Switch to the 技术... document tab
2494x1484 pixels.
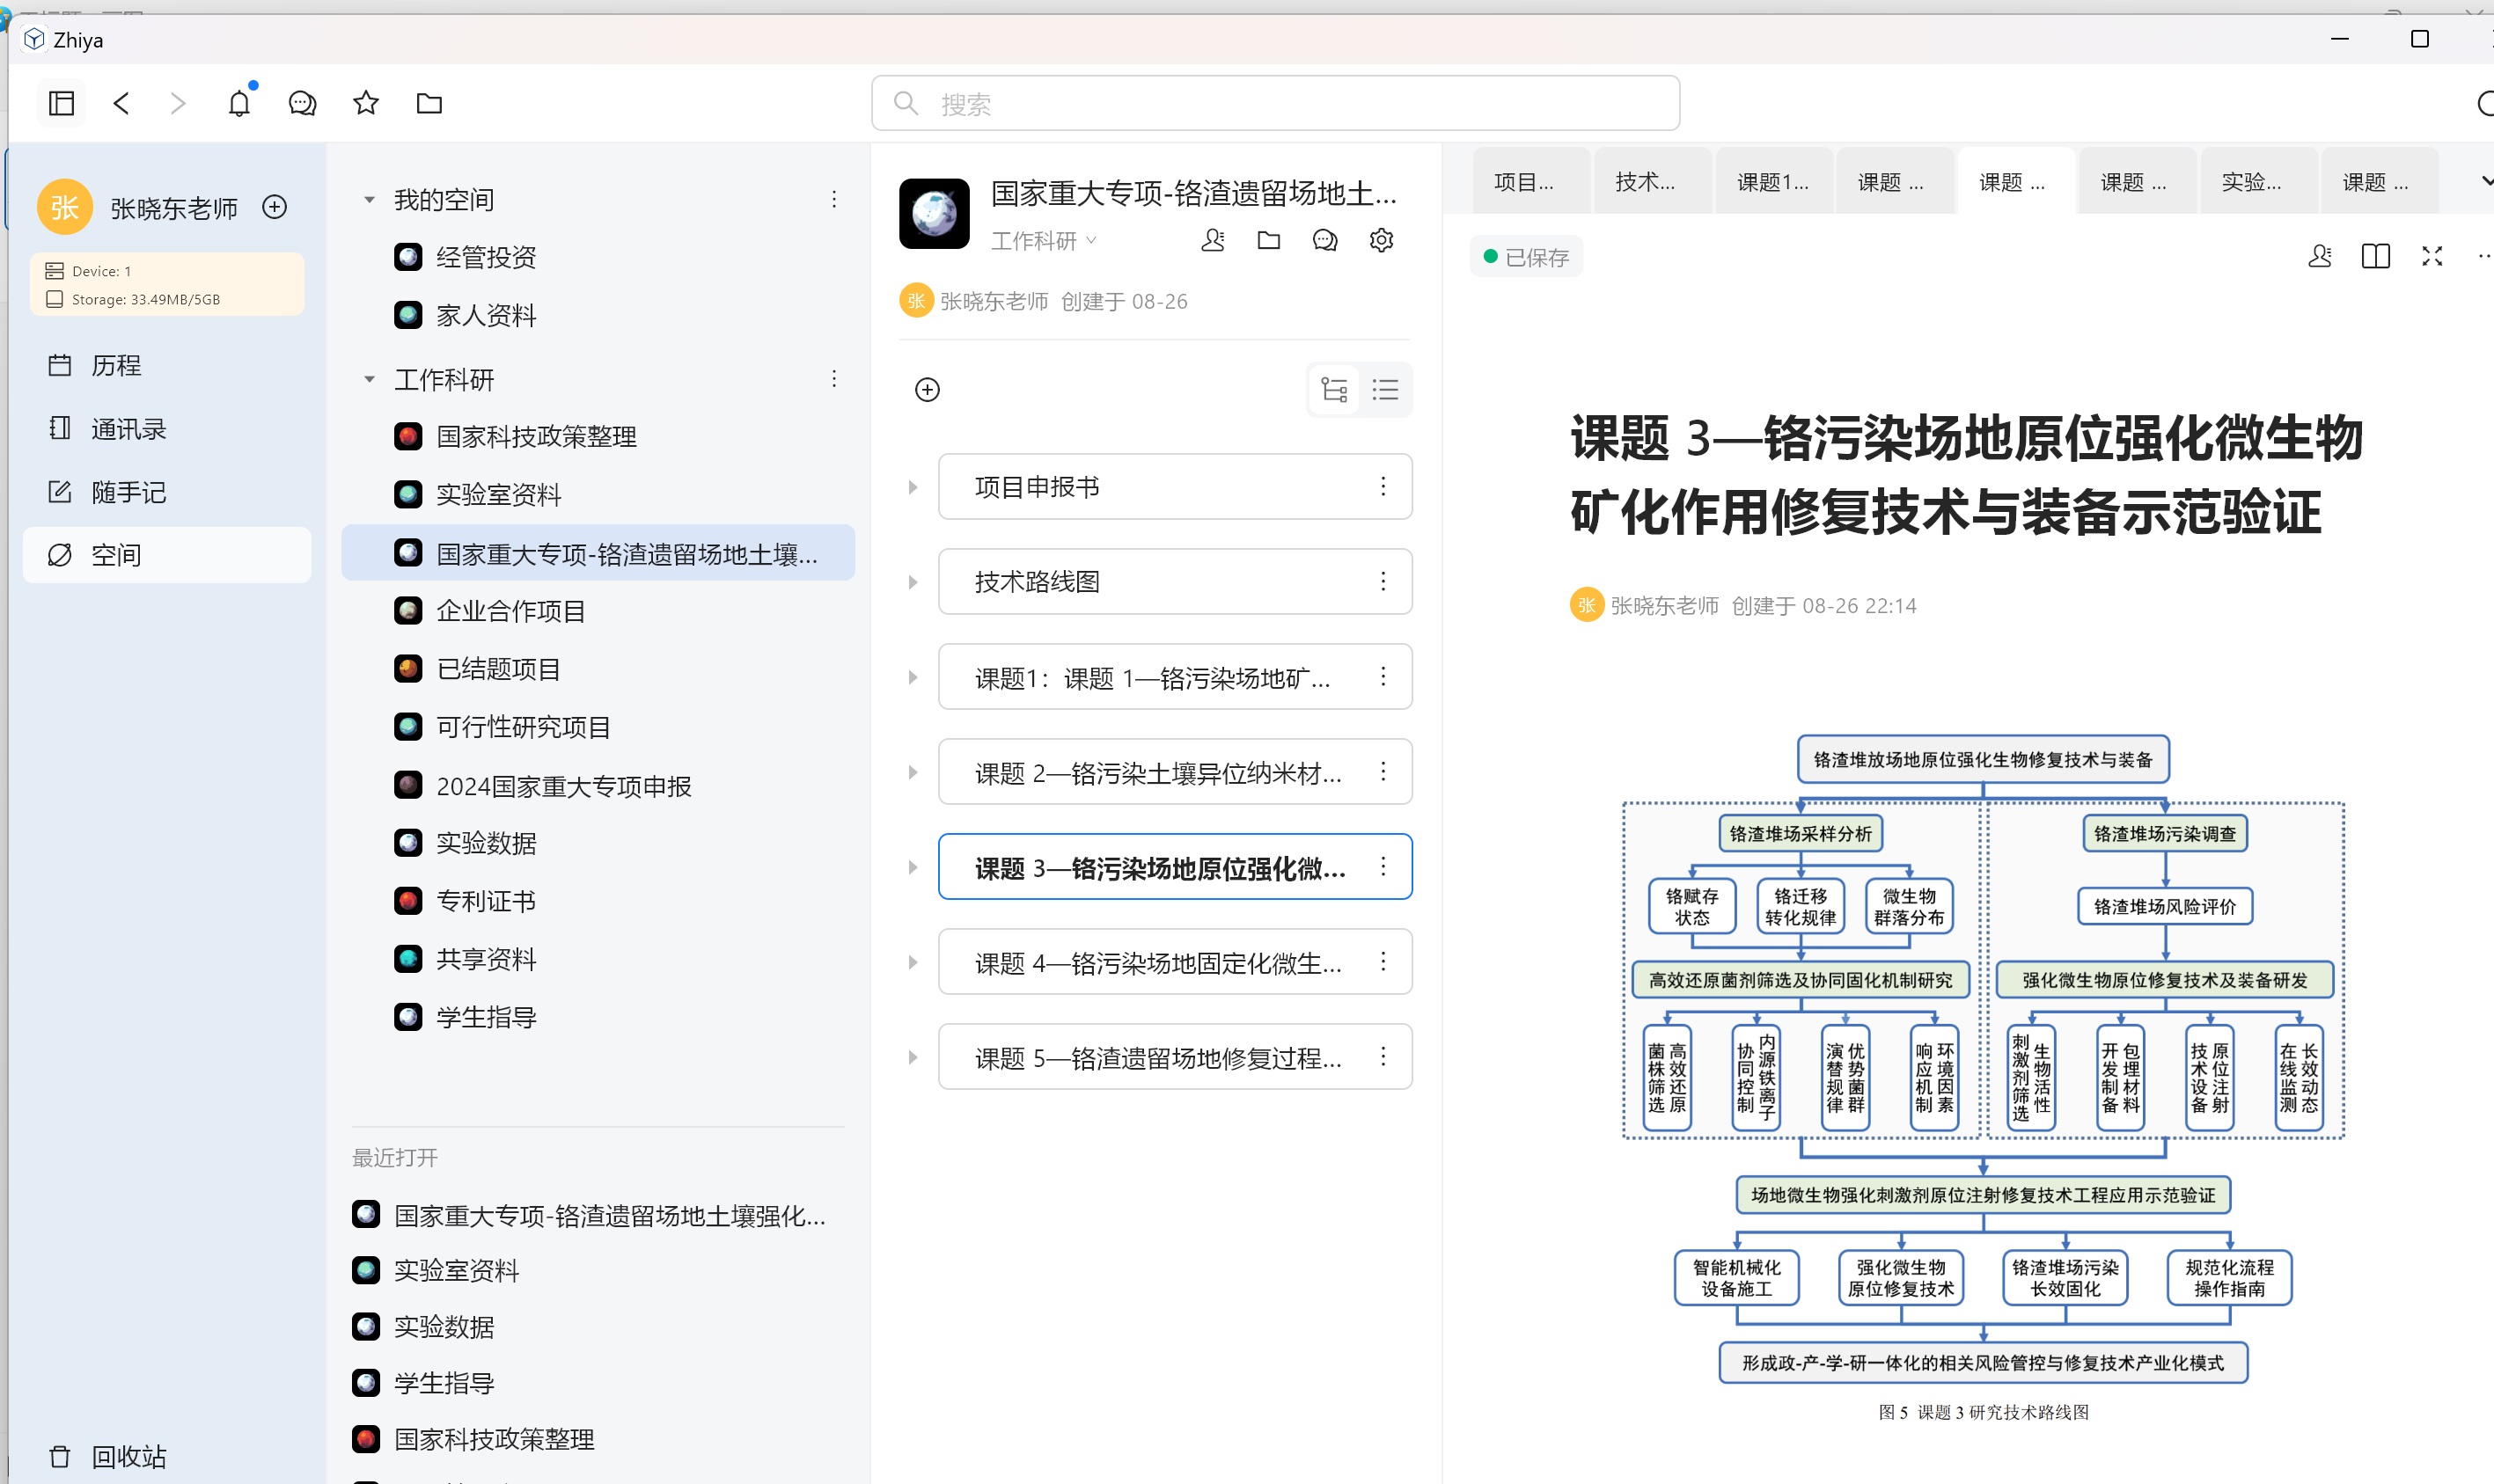tap(1646, 182)
